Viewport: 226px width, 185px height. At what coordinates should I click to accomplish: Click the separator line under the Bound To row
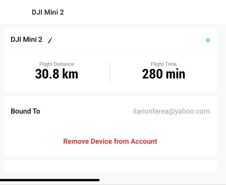(x=110, y=126)
